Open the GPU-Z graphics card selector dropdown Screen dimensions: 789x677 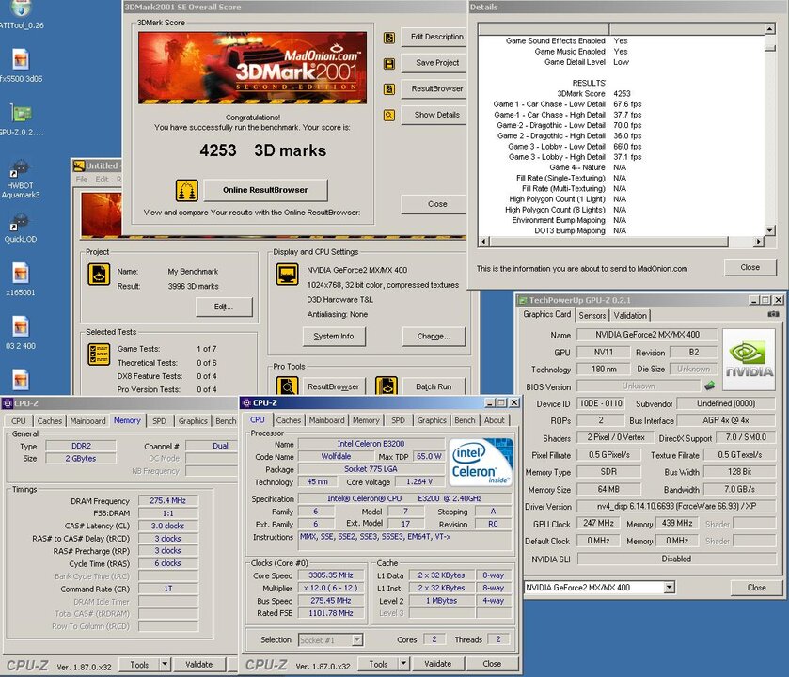[x=669, y=587]
